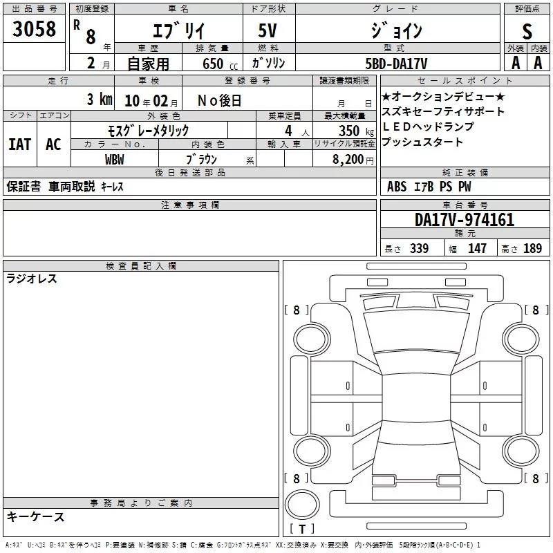
Task: Click the recycle deposit 8,200円 value
Action: click(352, 159)
